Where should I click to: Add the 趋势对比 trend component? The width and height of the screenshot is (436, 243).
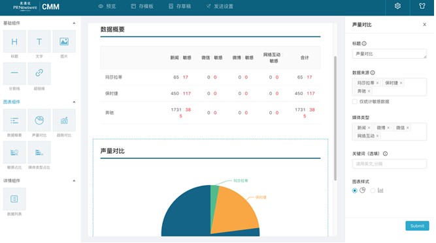point(64,121)
